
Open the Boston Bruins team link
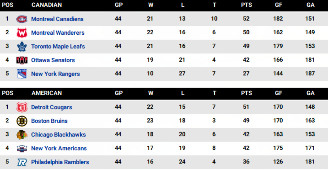pyautogui.click(x=49, y=121)
